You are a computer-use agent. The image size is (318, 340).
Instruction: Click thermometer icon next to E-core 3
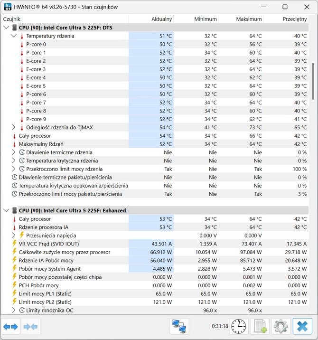(22, 69)
